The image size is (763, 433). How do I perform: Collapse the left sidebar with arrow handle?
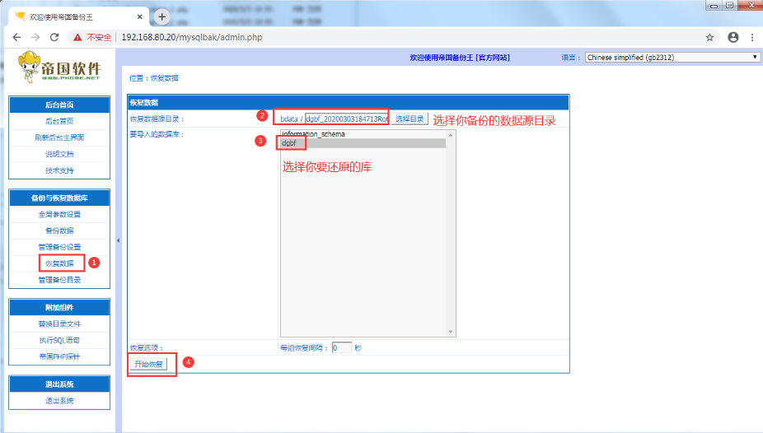(118, 240)
